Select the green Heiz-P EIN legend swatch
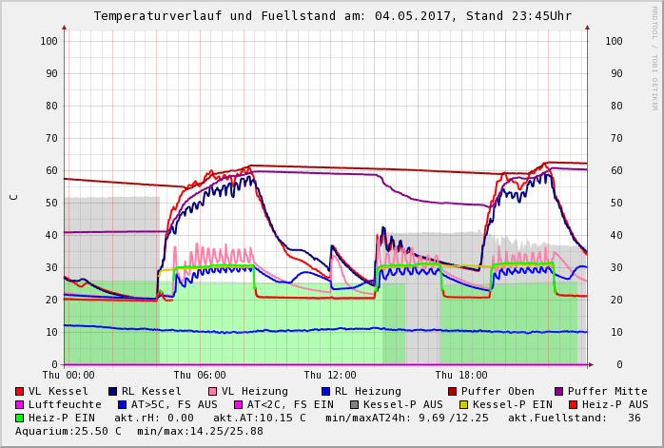Image resolution: width=664 pixels, height=448 pixels. click(19, 418)
